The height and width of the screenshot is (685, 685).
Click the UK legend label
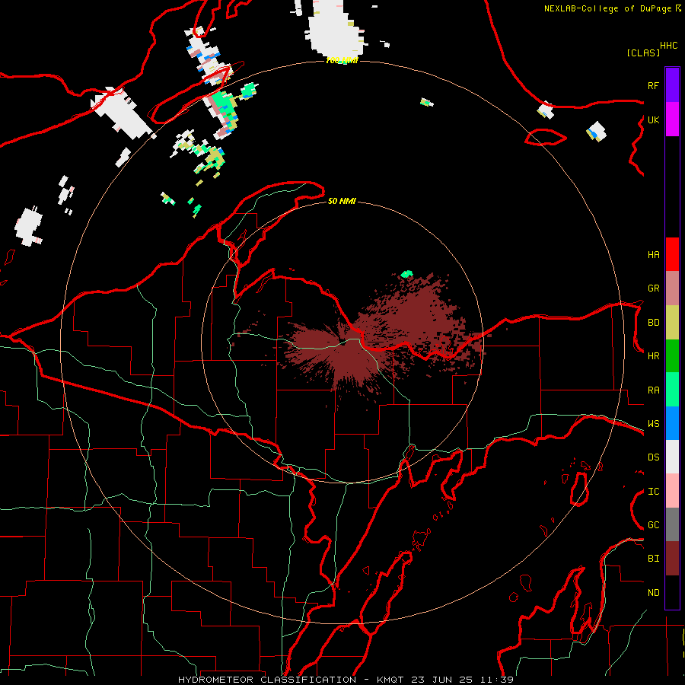coord(653,119)
